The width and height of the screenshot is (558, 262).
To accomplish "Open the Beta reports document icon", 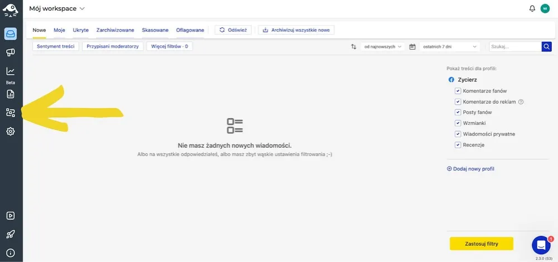I will [x=10, y=94].
